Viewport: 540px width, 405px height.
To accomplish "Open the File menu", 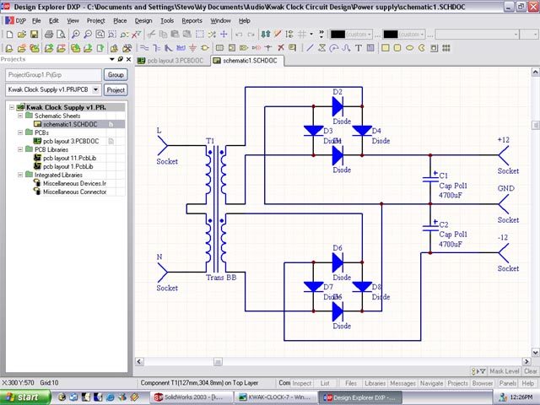I will click(x=36, y=20).
